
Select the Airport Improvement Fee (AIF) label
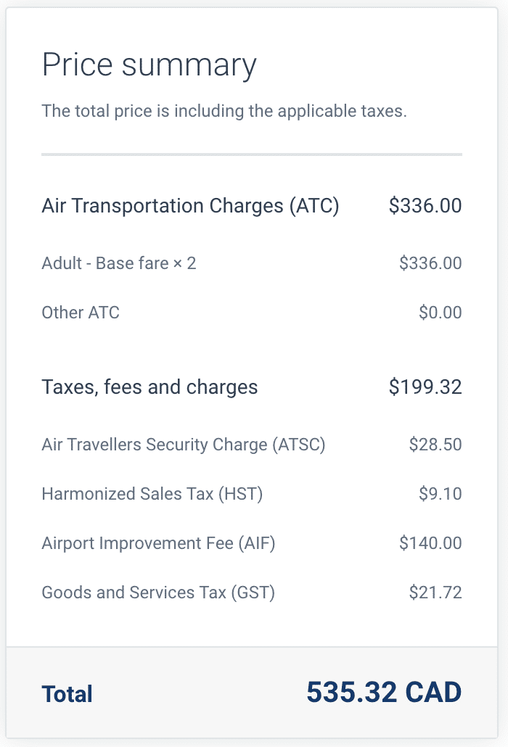click(x=159, y=543)
